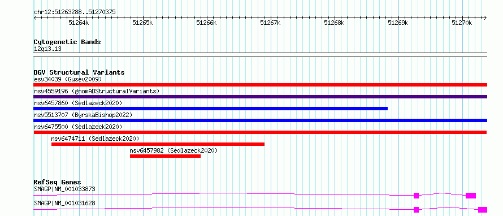Viewport: 503px width, 216px height.
Task: Click the 12q13.13 cytogenetic band line
Action: [260, 55]
